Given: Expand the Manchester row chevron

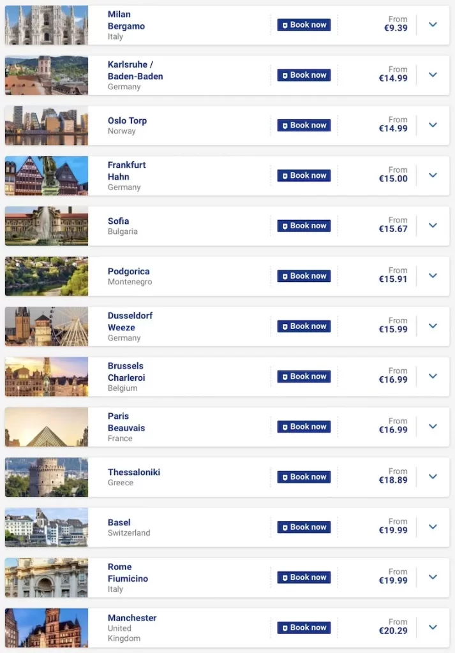Looking at the screenshot, I should pos(433,627).
